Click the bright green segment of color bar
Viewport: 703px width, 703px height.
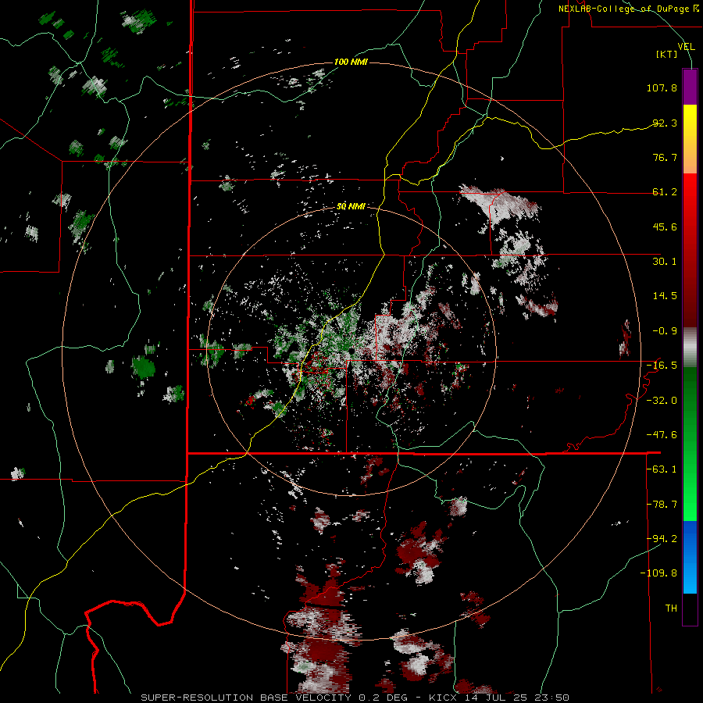point(690,444)
